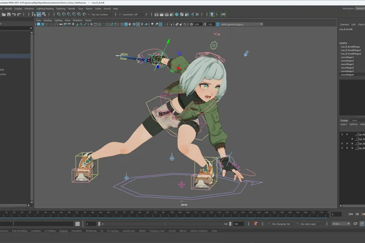Toggle use all lights bulb icon
This screenshot has height=243, width=365.
[142, 24]
